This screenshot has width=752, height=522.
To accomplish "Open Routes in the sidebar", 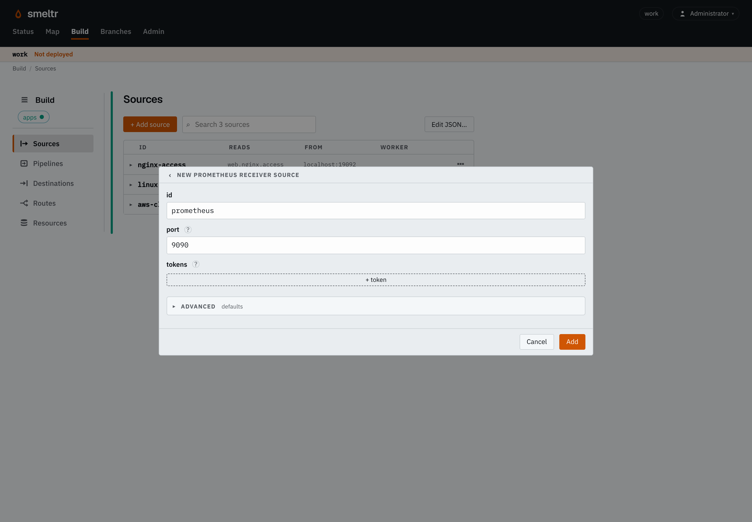I will click(x=53, y=203).
